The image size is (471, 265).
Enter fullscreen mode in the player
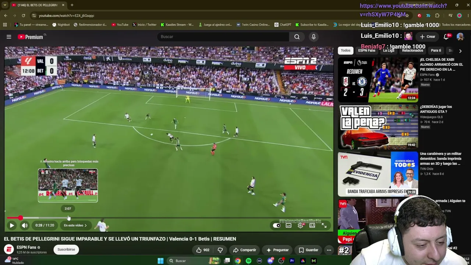[x=324, y=226]
